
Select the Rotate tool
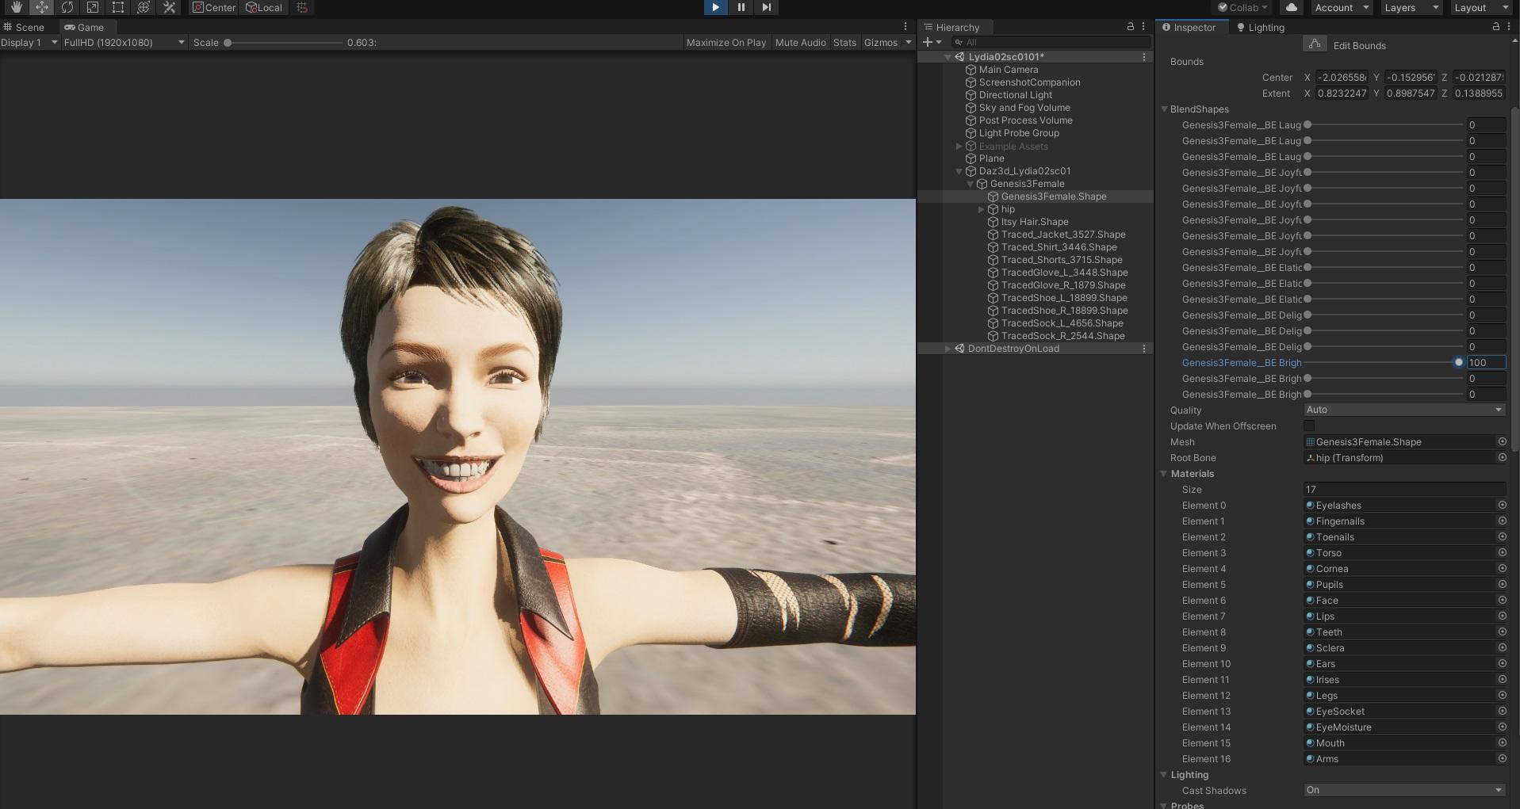pyautogui.click(x=67, y=7)
